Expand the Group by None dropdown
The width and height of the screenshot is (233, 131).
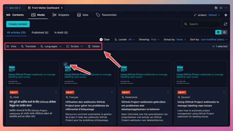pos(181,39)
